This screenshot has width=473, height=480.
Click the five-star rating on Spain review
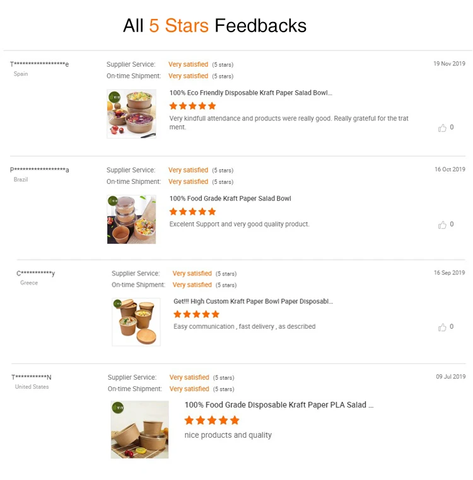click(192, 106)
